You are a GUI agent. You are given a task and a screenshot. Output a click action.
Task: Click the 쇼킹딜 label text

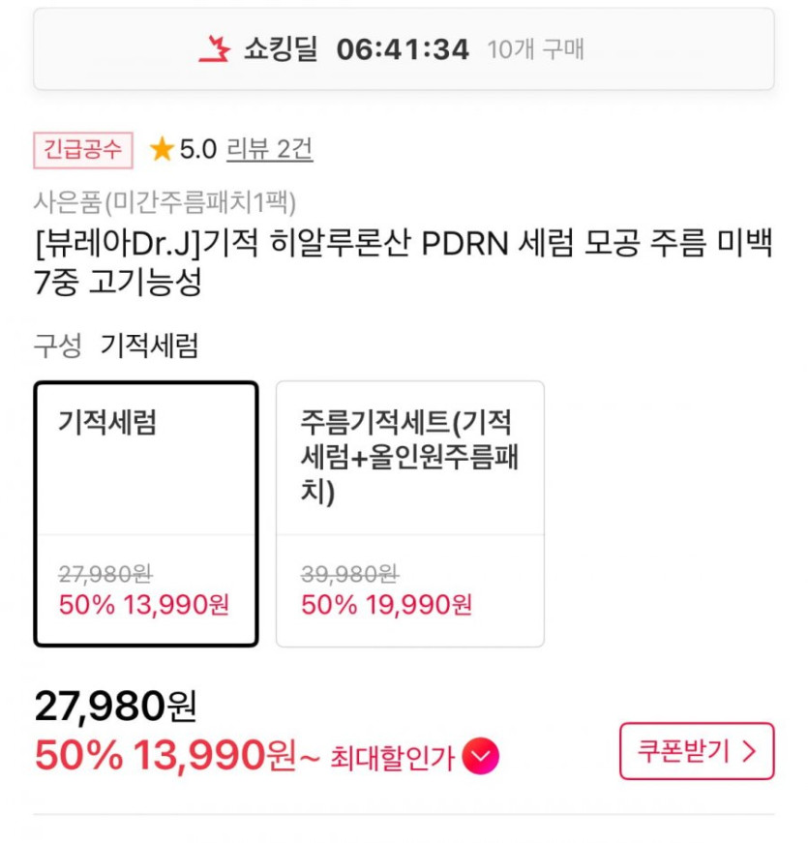click(281, 49)
